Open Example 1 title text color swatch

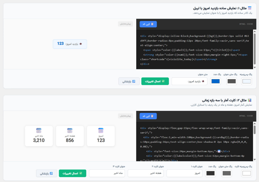click(231, 81)
